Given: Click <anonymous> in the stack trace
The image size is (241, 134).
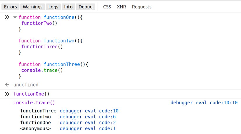Looking at the screenshot, I should pos(36,128).
